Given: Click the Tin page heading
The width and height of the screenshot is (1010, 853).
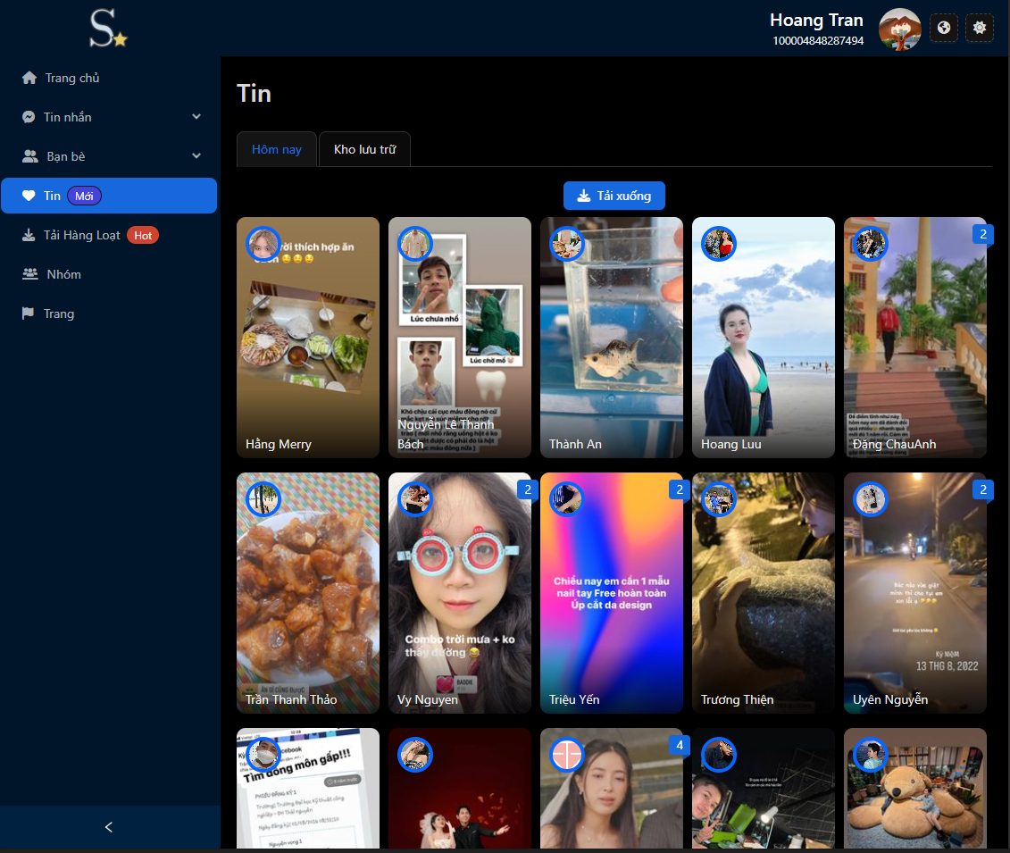Looking at the screenshot, I should (254, 94).
